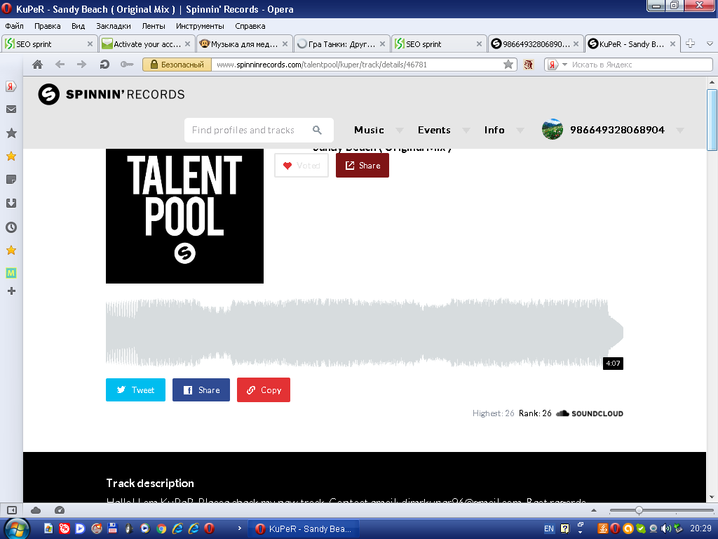Open bookmarks panel with dark star icon

click(x=11, y=133)
